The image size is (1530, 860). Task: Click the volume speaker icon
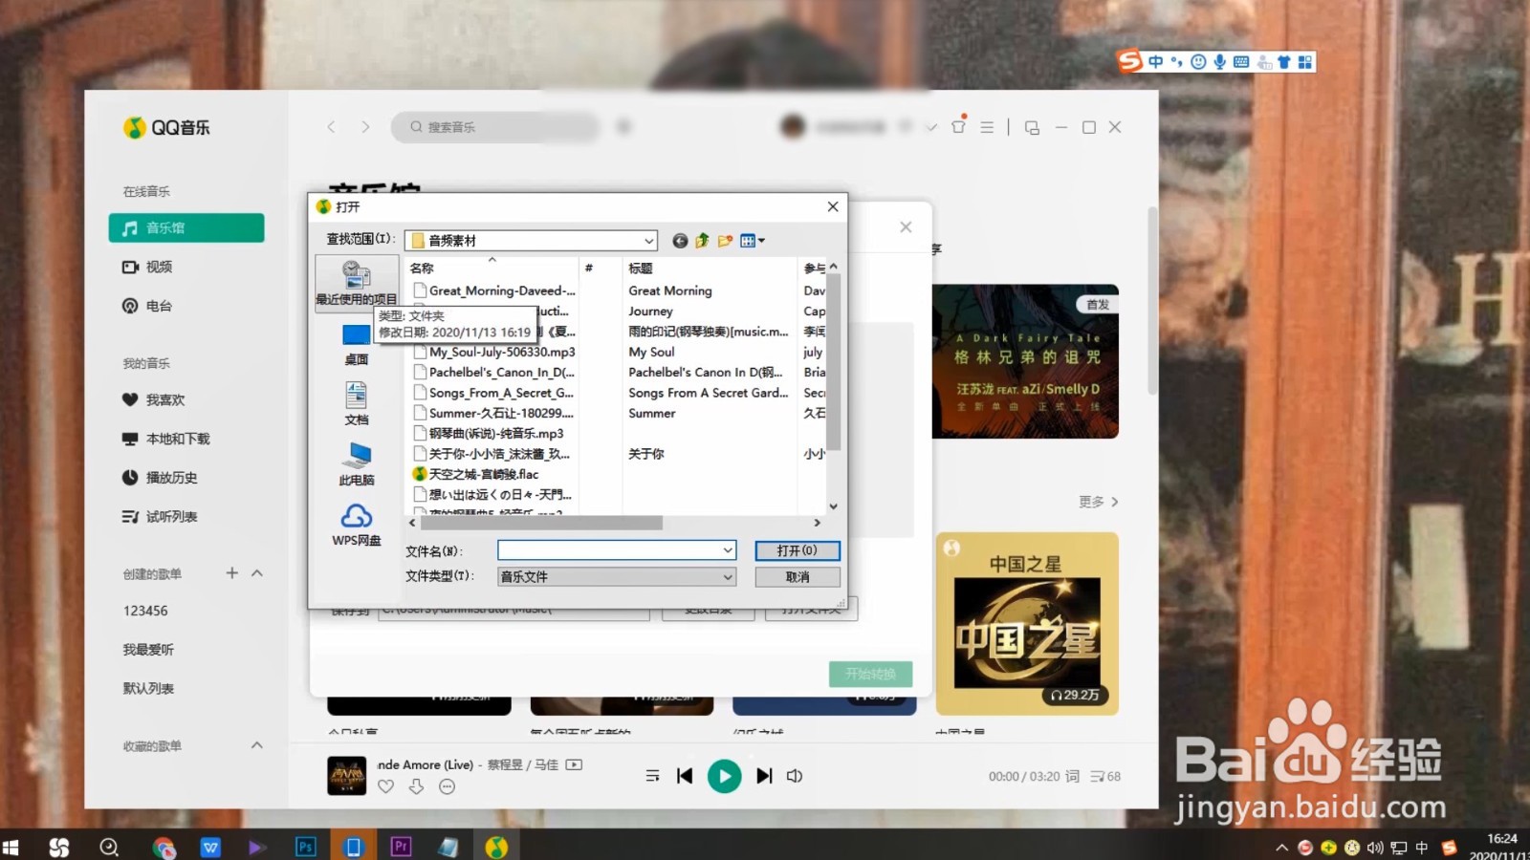795,776
